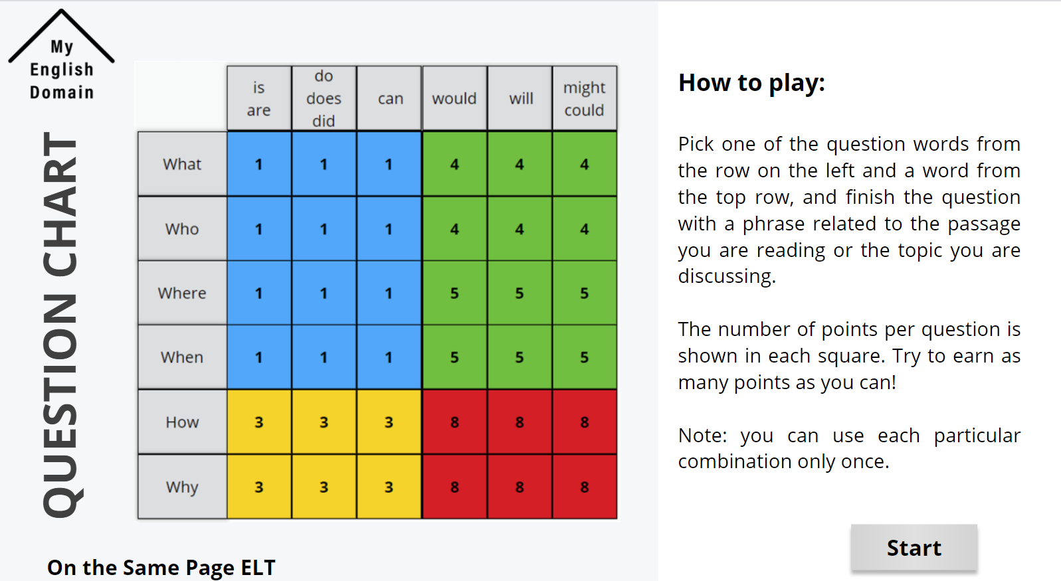The image size is (1061, 581).
Task: Click the "is are" column header
Action: (x=259, y=98)
